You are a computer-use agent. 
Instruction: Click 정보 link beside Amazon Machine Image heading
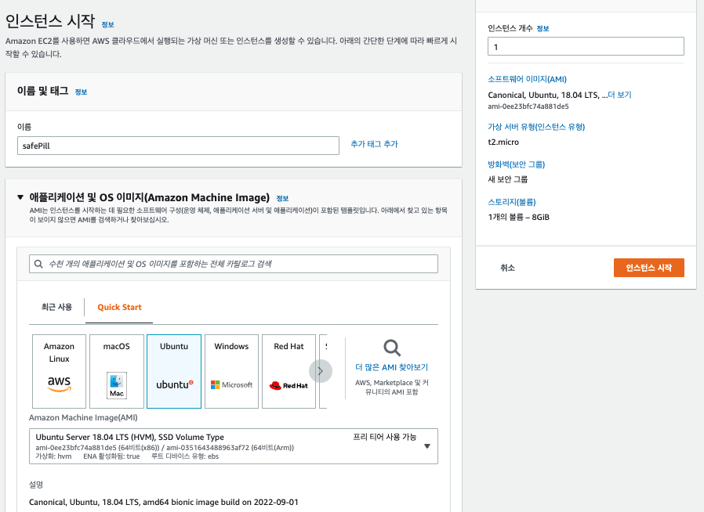282,198
